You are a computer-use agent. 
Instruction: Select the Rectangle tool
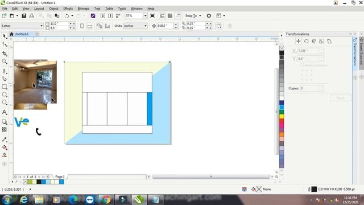5,87
